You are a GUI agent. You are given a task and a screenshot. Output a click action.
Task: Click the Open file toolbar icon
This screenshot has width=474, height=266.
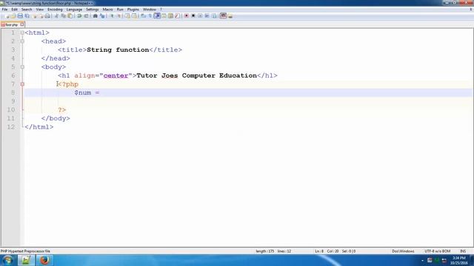pyautogui.click(x=13, y=16)
